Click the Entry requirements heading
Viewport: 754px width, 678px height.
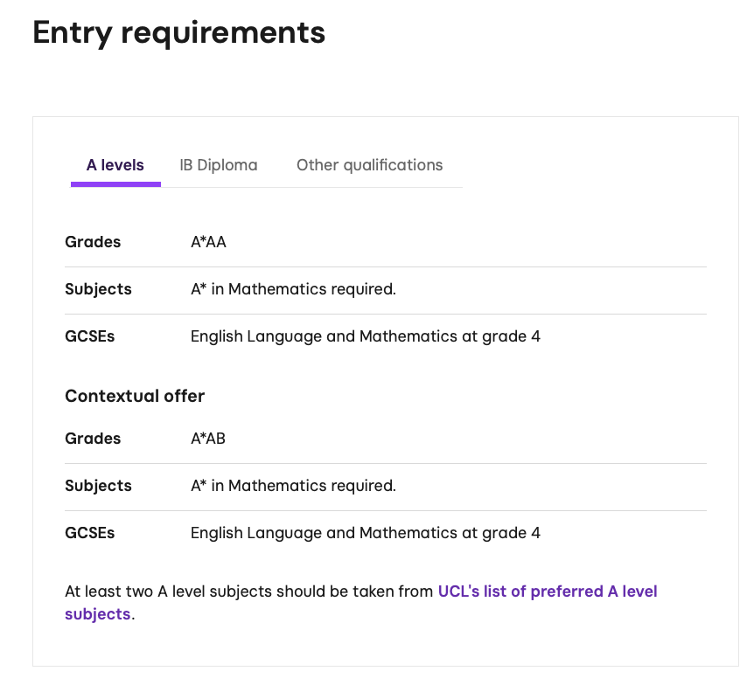pos(178,33)
